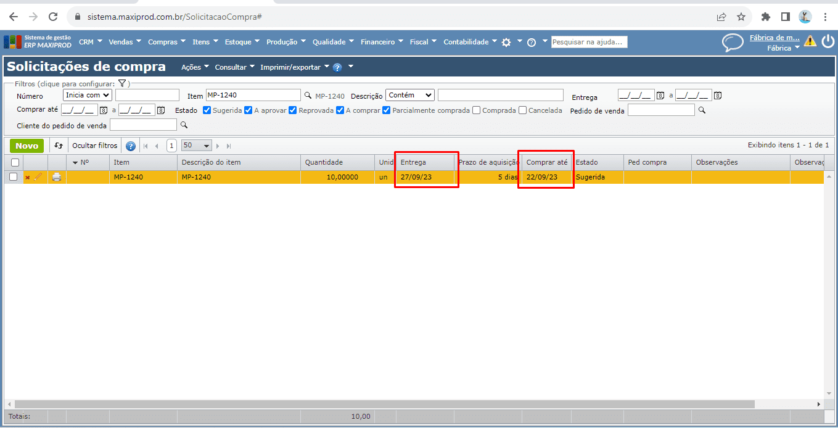Screen dimensions: 838x428
Task: Uncheck the A aprovar state checkbox
Action: (x=249, y=110)
